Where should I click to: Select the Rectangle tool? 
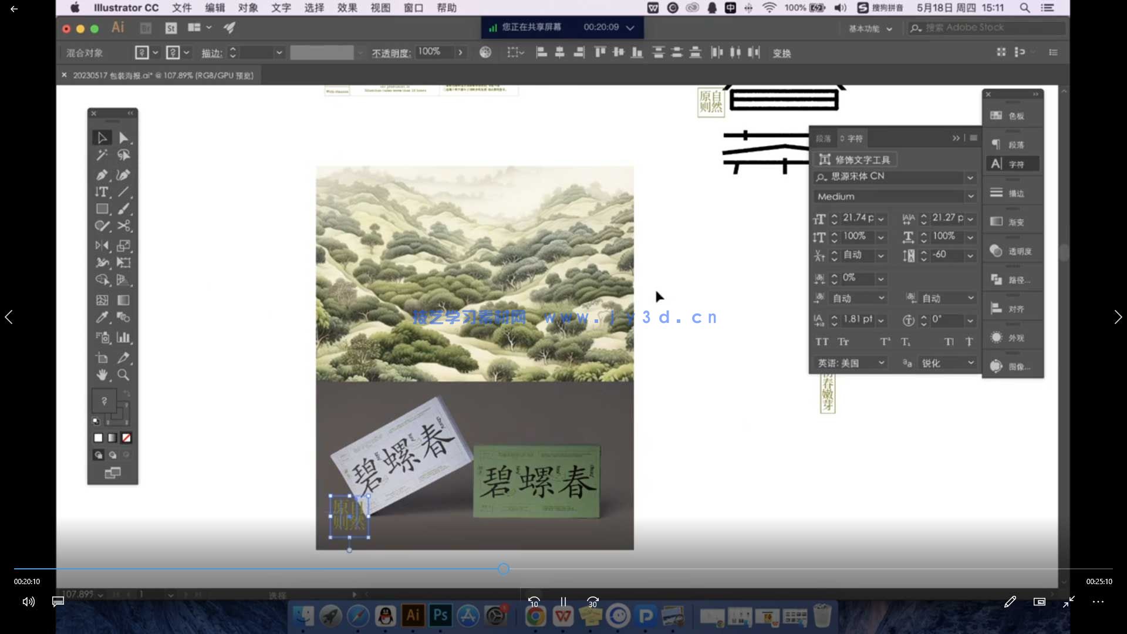tap(102, 209)
